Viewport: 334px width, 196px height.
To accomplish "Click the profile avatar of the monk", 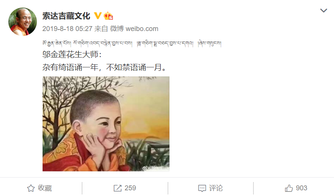I will click(22, 22).
